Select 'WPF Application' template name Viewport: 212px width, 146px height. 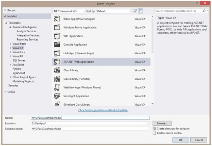73,36
